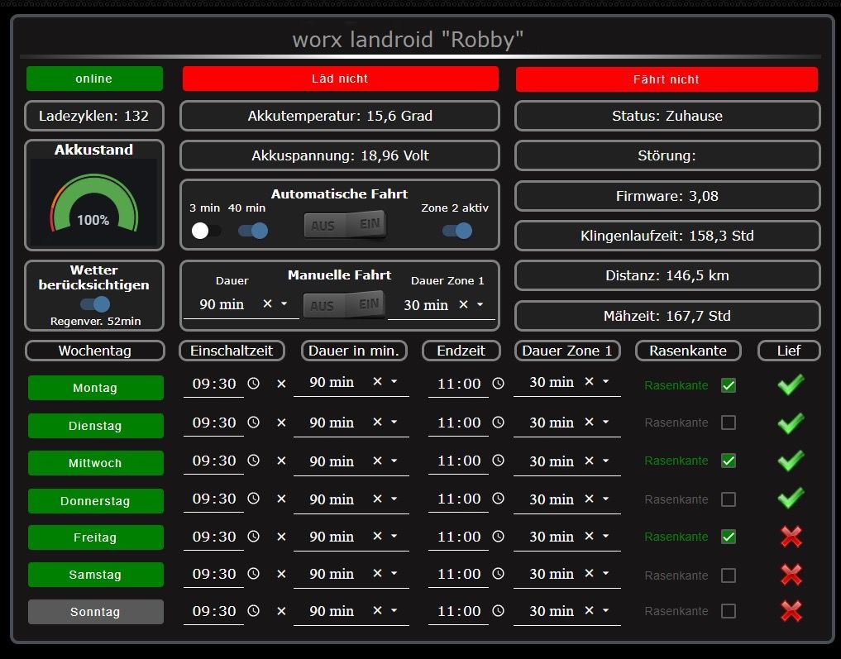
Task: Click the green Lief checkmark for Donnerstag
Action: (x=791, y=498)
